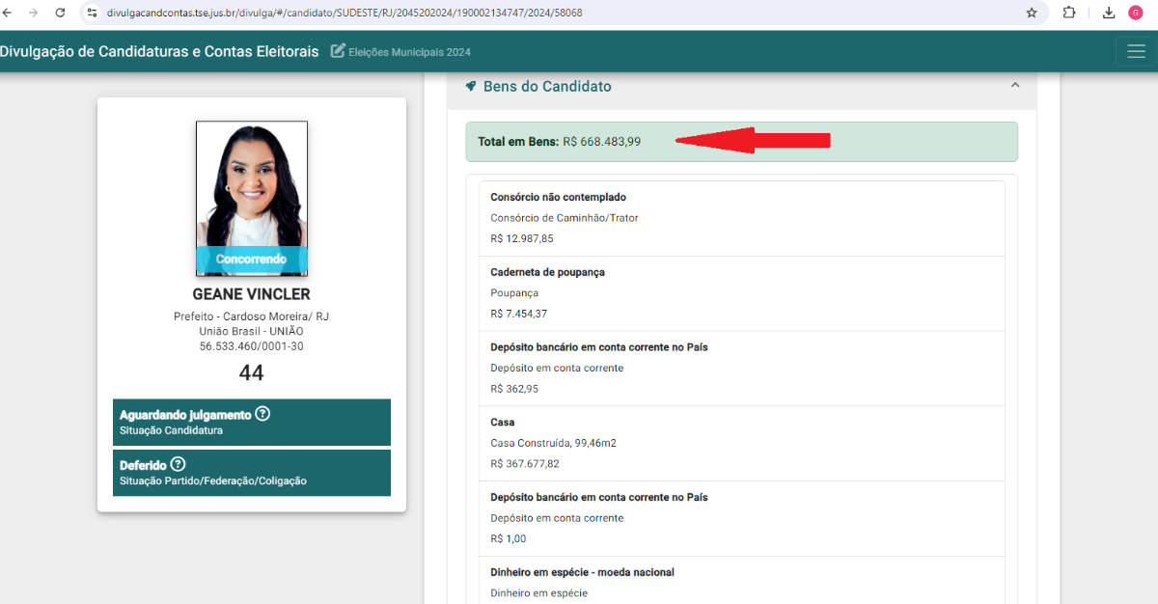Collapse the Bens do Candidato section chevron
The image size is (1158, 604).
pos(1014,86)
